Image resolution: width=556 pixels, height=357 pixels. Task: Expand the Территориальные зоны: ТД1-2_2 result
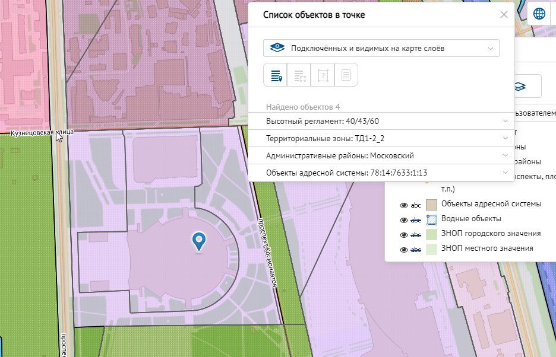coord(381,138)
